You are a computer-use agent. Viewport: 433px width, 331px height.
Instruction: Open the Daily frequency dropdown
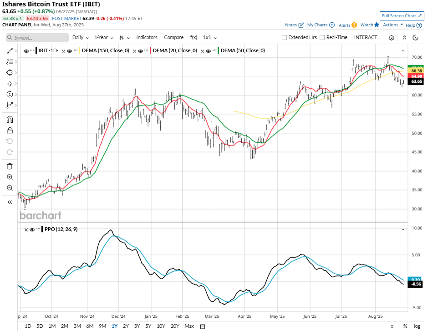80,38
